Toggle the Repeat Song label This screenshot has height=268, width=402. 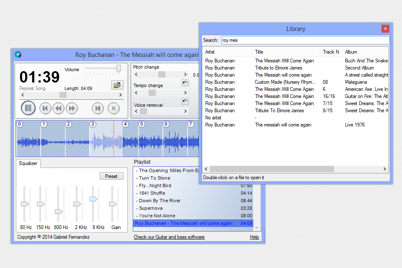[32, 88]
